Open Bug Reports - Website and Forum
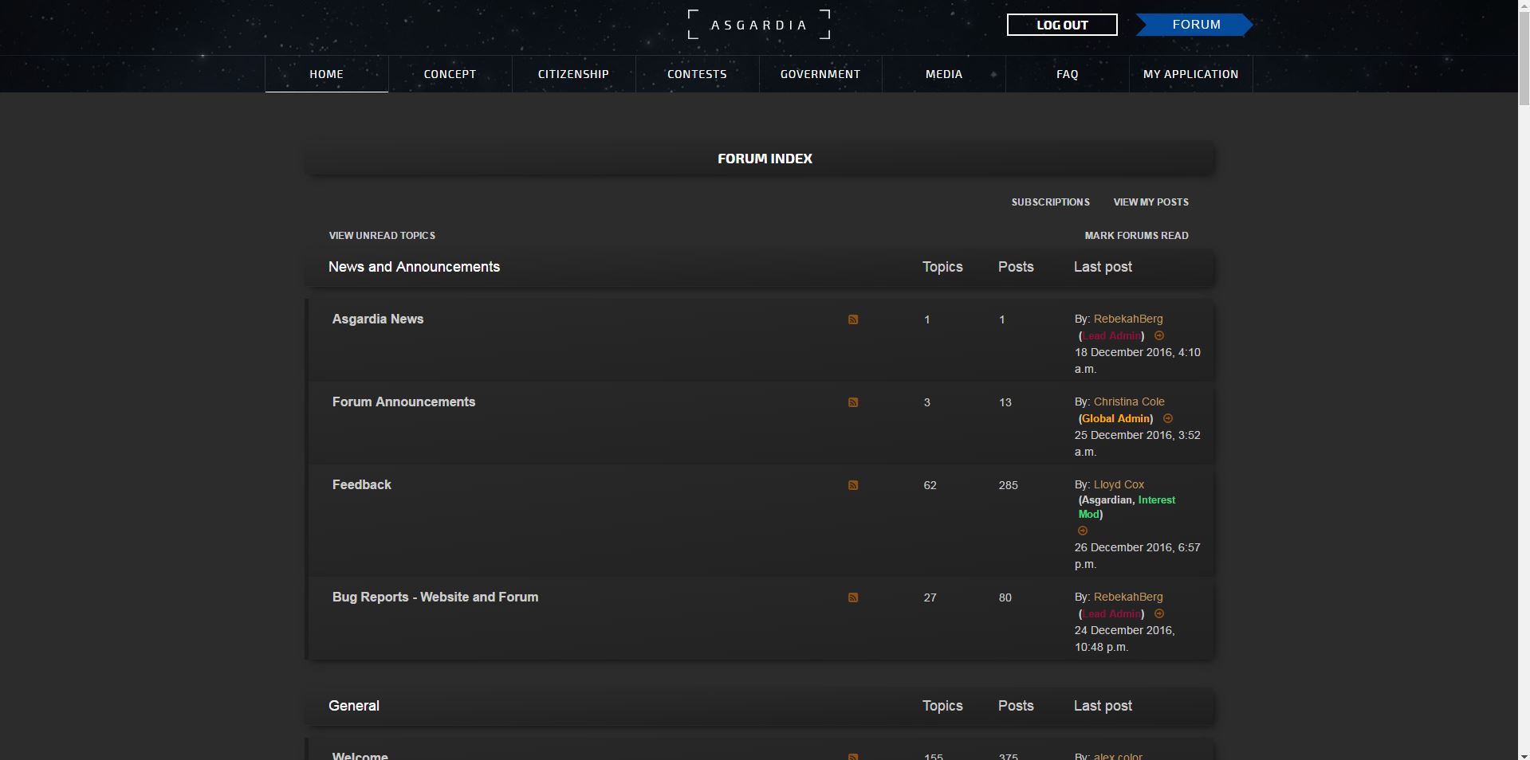 coord(435,597)
